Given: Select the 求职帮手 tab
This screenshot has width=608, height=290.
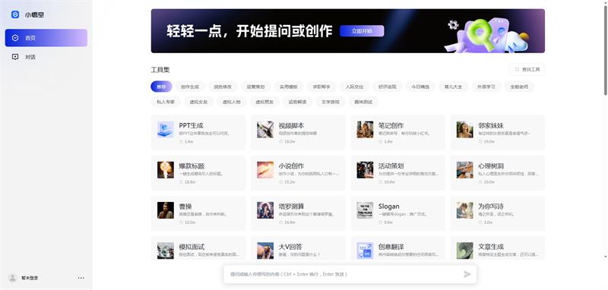Looking at the screenshot, I should pyautogui.click(x=321, y=87).
